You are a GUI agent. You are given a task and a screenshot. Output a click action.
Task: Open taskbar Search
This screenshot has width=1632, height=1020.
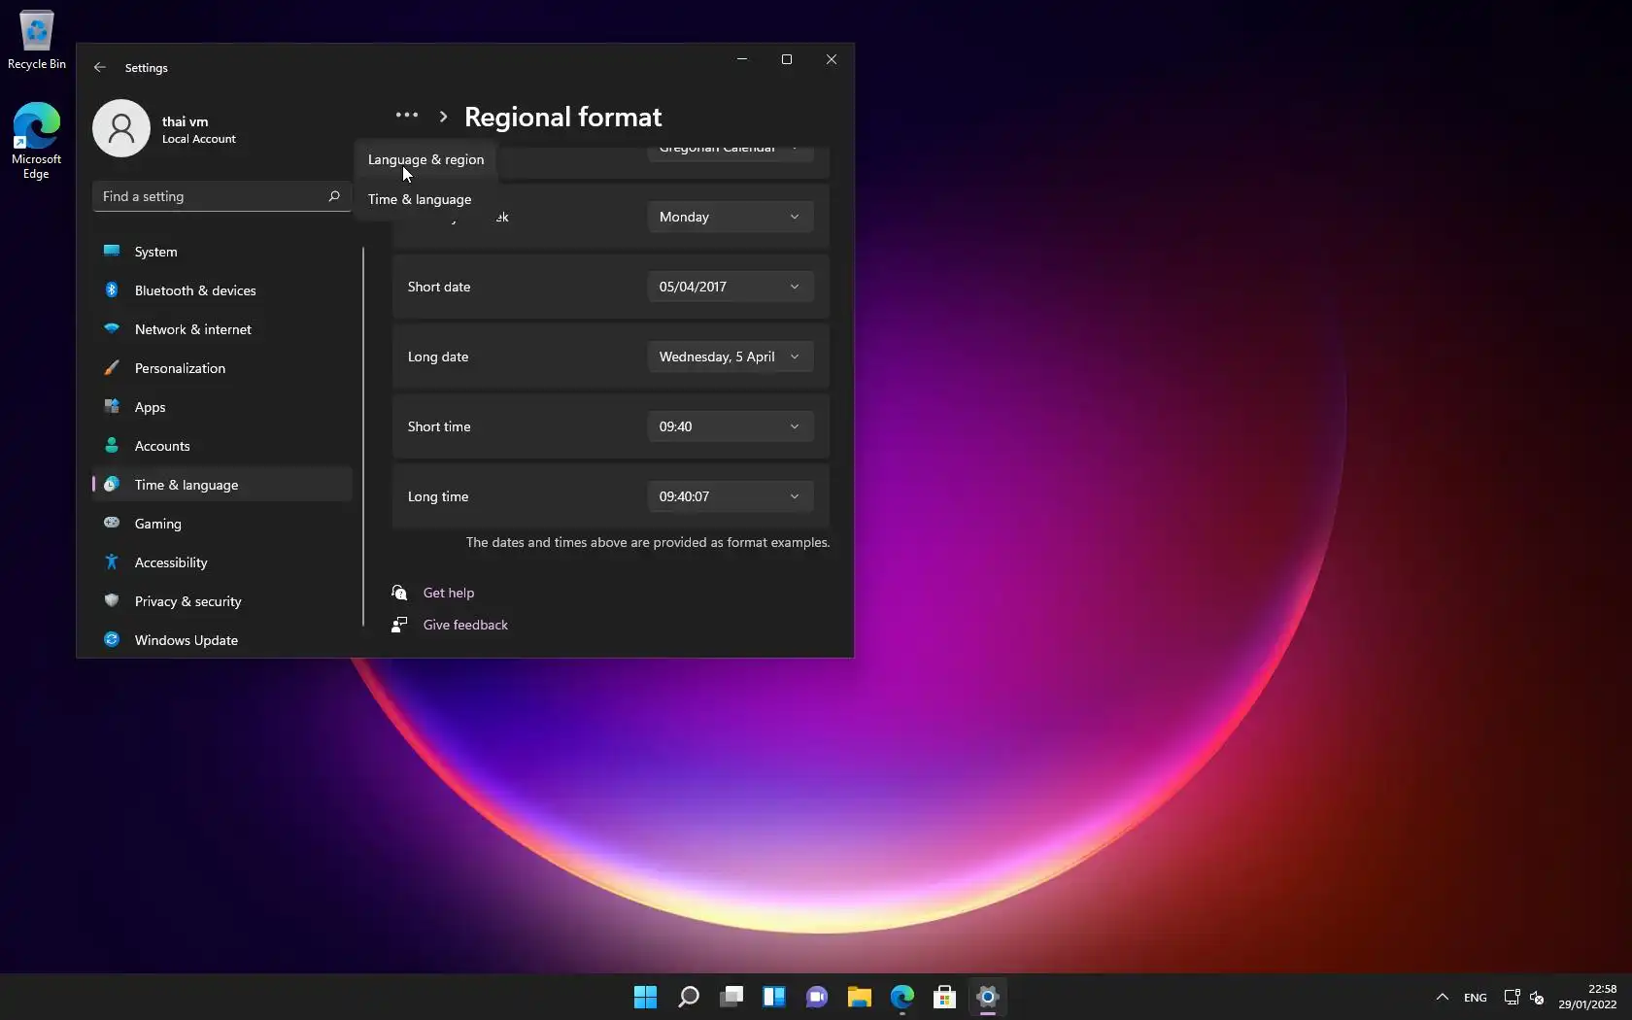689,997
